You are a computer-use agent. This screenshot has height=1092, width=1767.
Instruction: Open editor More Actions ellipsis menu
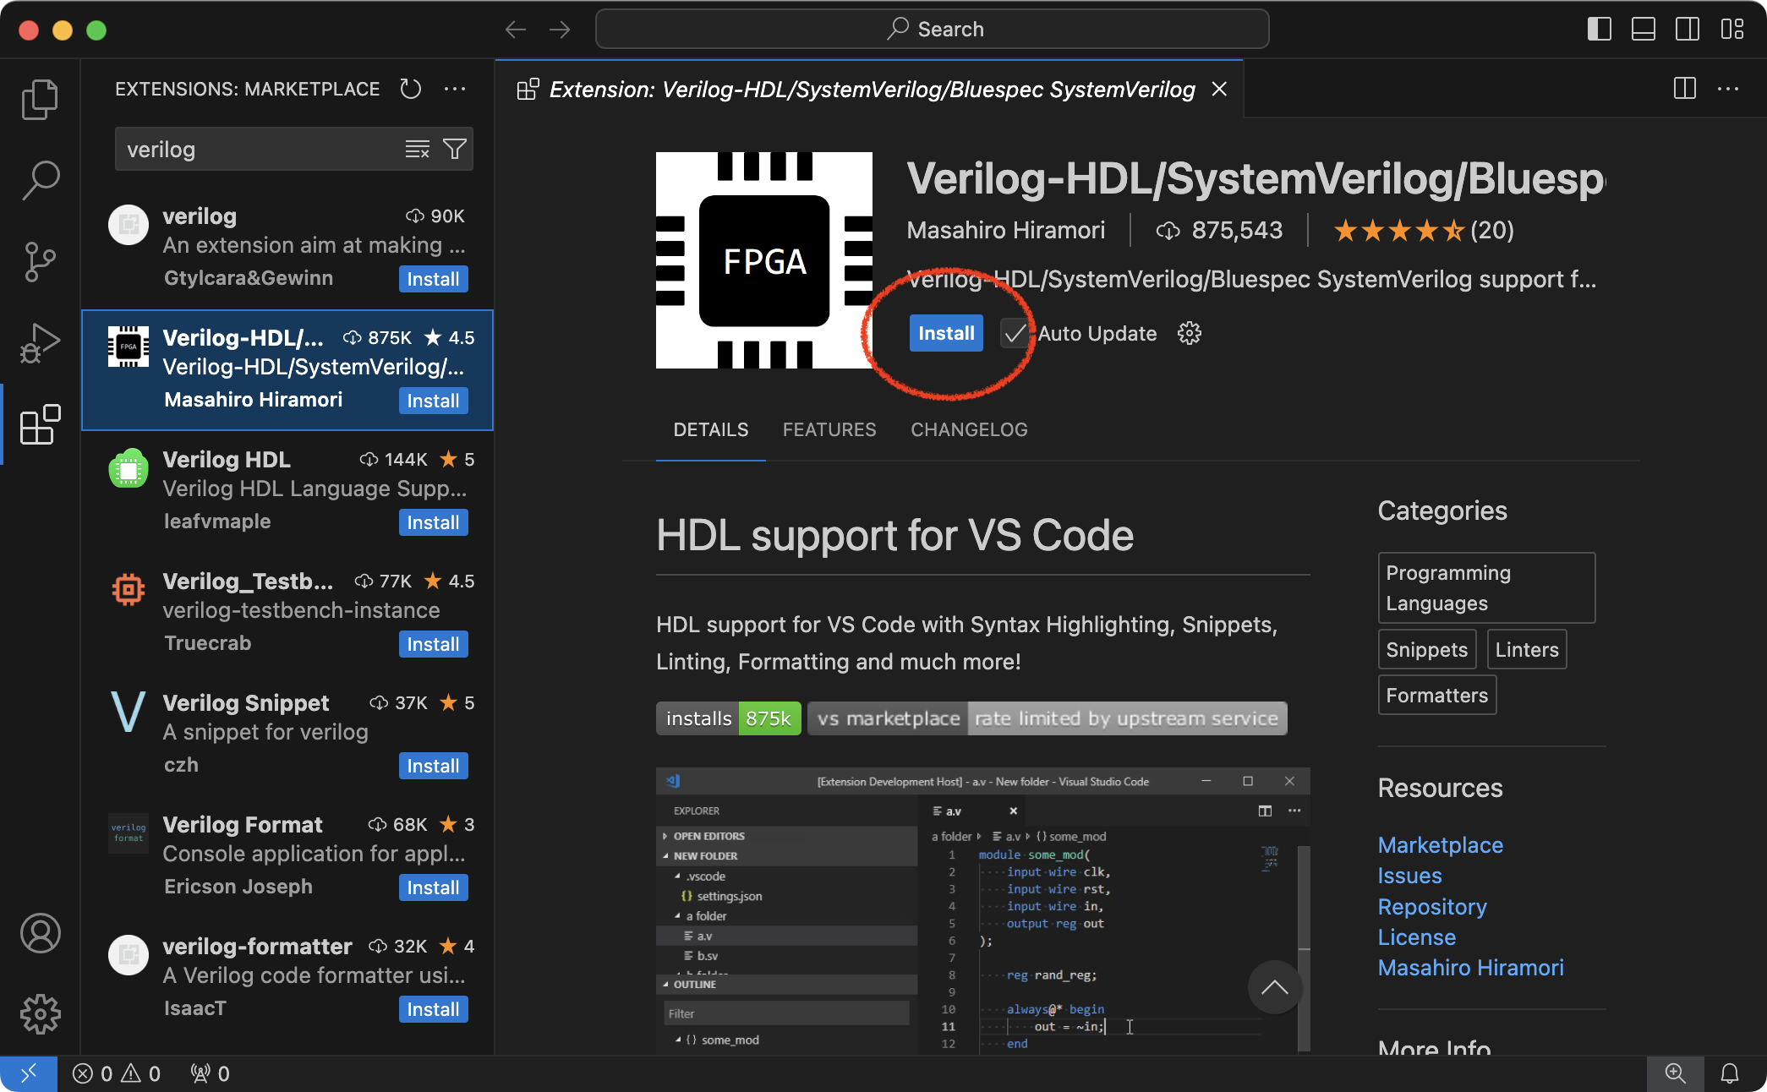coord(1728,89)
